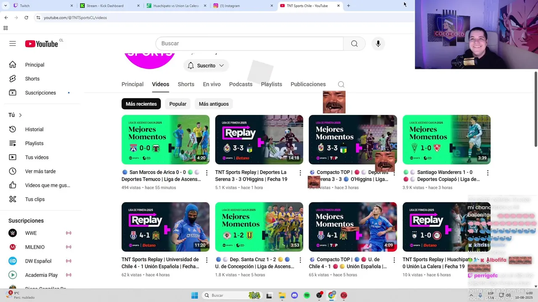Open the browser apps grid icon
This screenshot has height=302, width=538.
point(5,28)
